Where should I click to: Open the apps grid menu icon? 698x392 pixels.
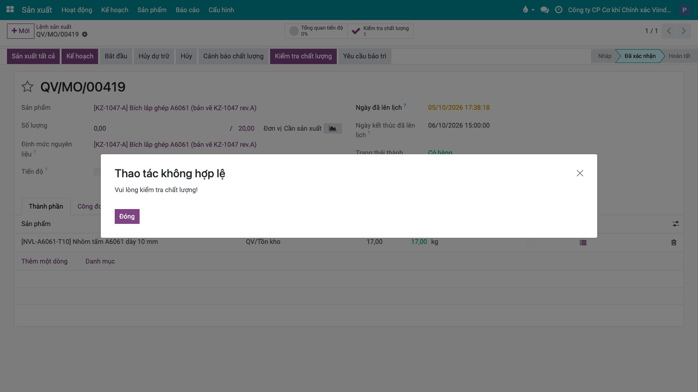[10, 10]
